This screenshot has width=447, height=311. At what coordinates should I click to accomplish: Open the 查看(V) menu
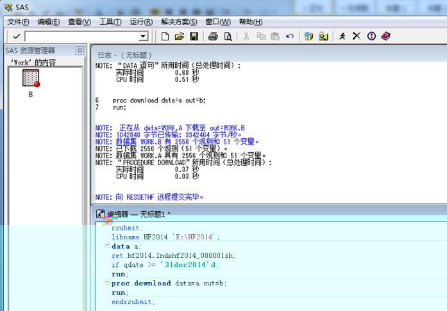click(x=80, y=22)
